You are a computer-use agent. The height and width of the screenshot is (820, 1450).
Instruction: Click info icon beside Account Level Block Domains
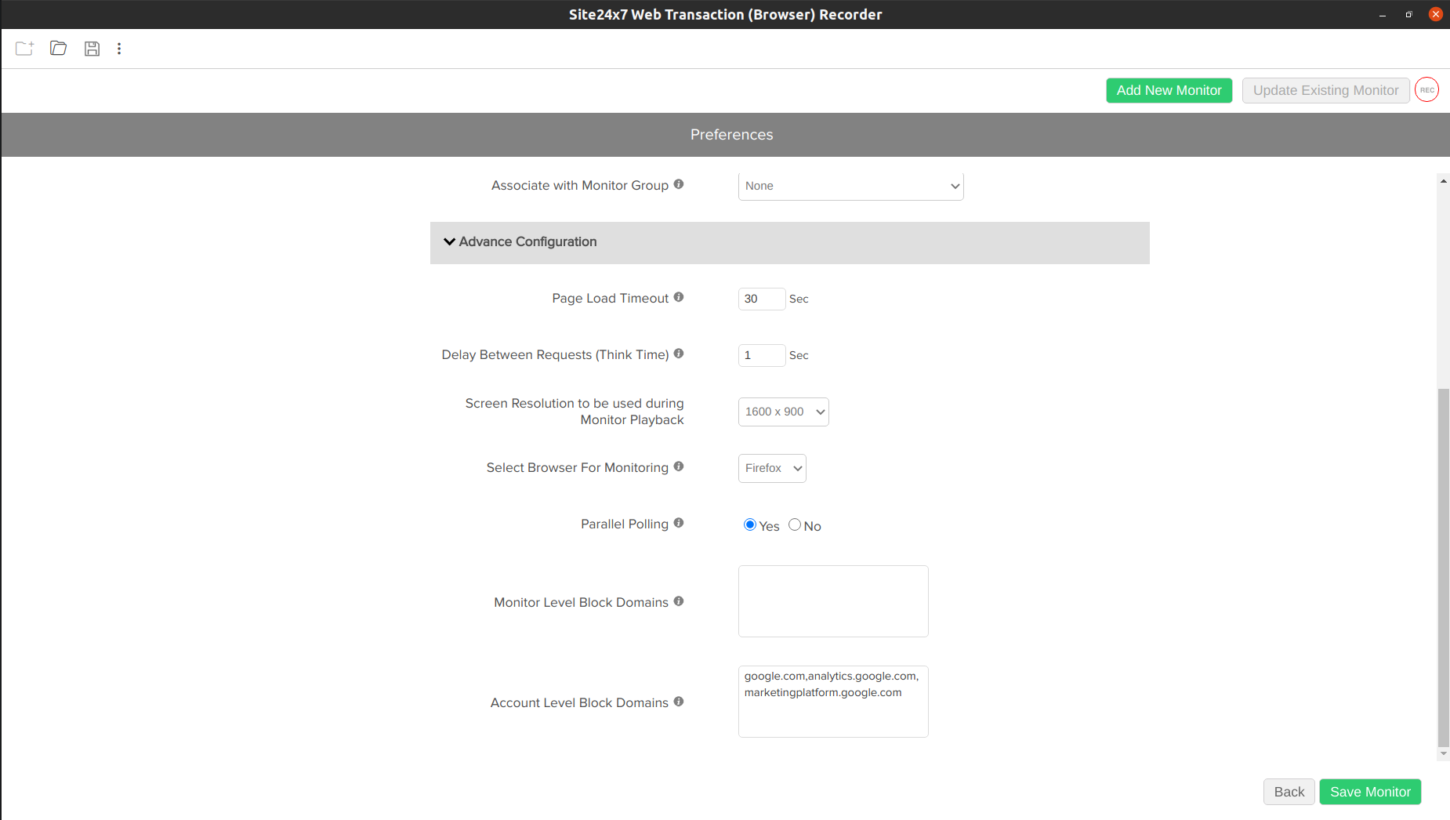679,702
